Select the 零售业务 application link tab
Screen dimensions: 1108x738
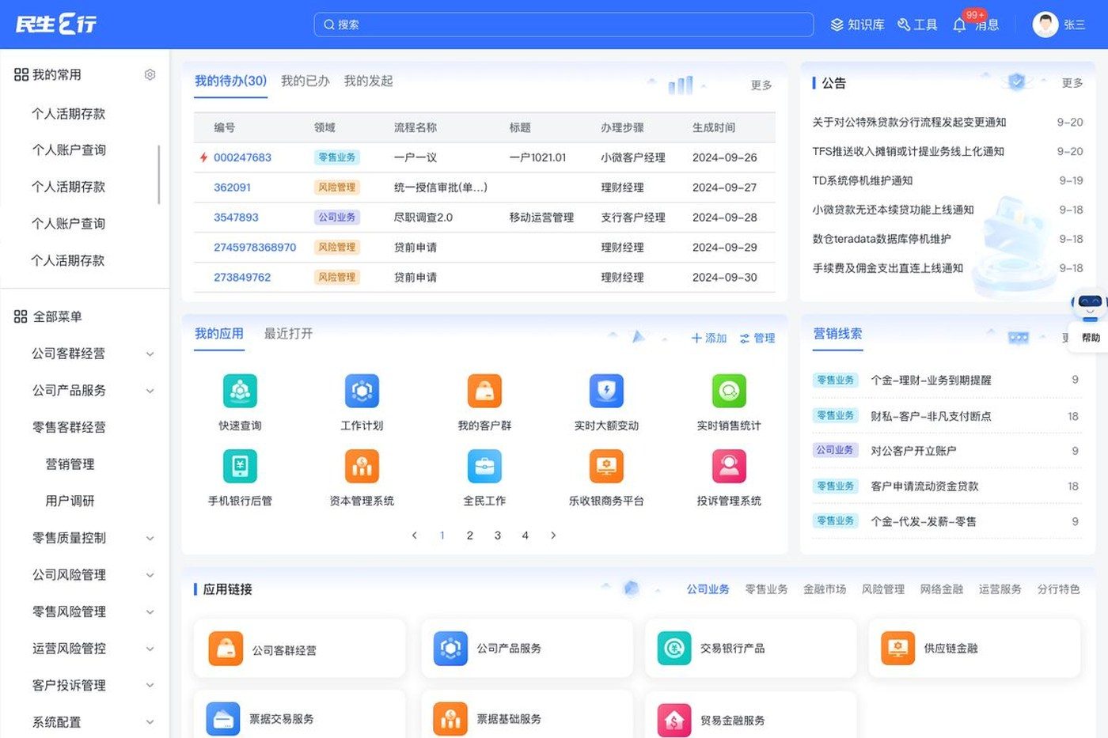(766, 589)
